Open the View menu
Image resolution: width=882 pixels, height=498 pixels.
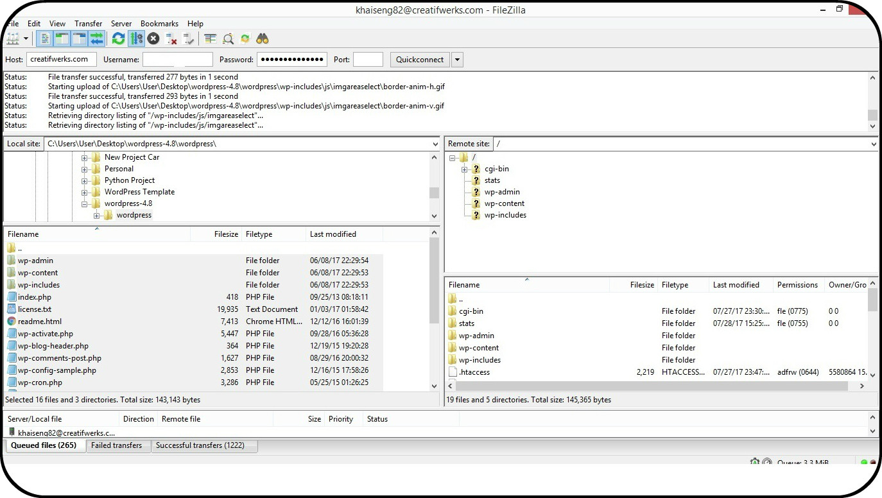[x=57, y=24]
